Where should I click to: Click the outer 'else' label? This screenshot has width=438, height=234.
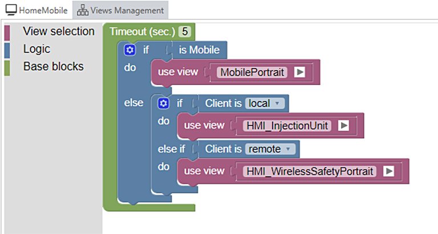click(x=133, y=103)
